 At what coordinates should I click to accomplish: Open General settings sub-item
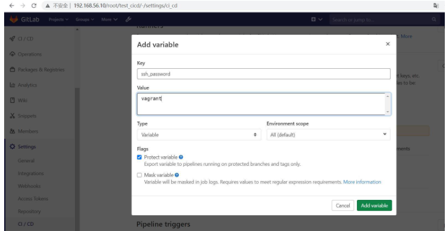(x=26, y=160)
